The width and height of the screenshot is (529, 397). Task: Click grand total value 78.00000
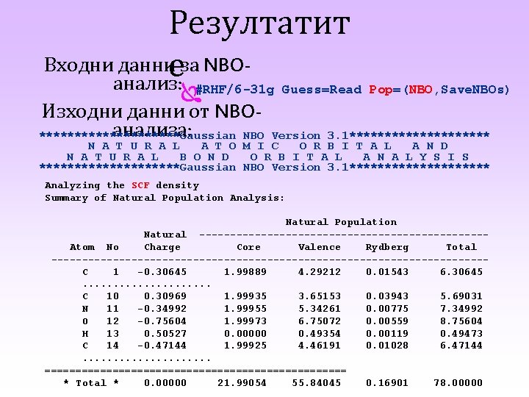pos(458,383)
